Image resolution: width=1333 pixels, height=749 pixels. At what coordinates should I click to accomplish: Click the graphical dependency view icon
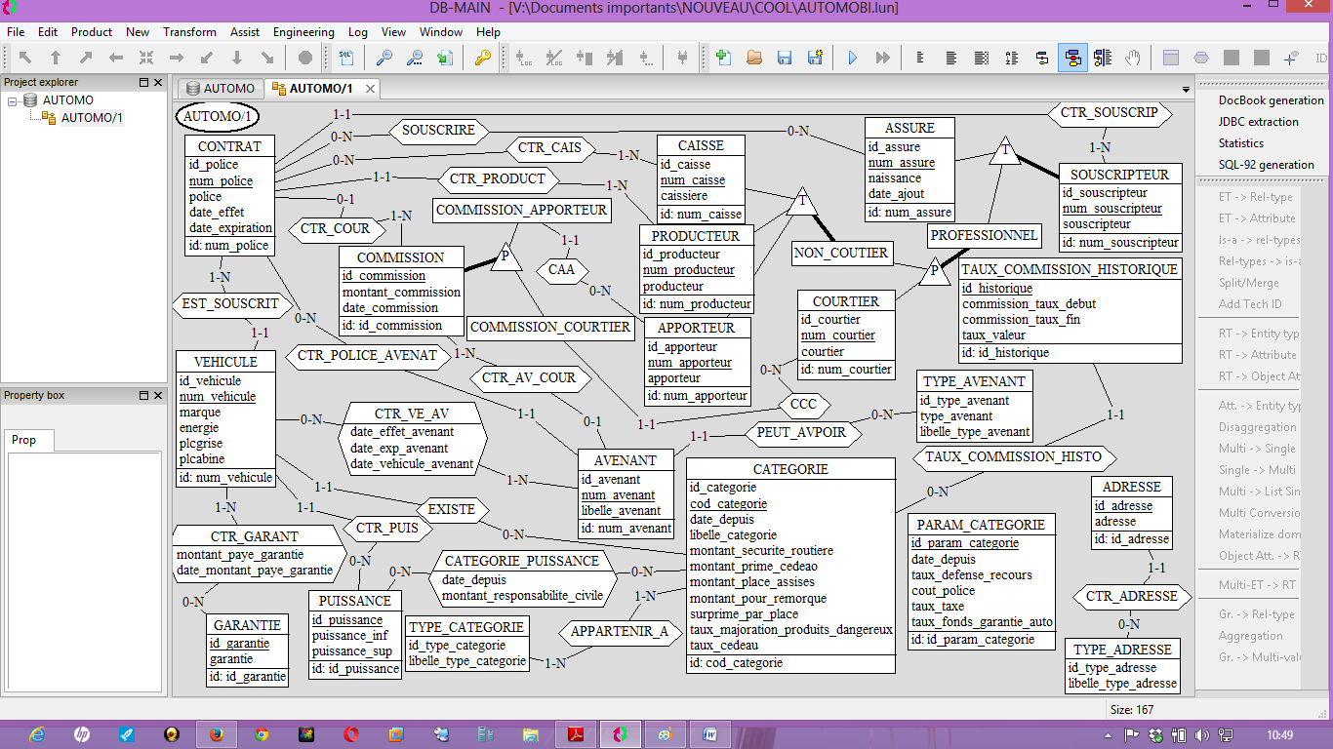[1103, 58]
